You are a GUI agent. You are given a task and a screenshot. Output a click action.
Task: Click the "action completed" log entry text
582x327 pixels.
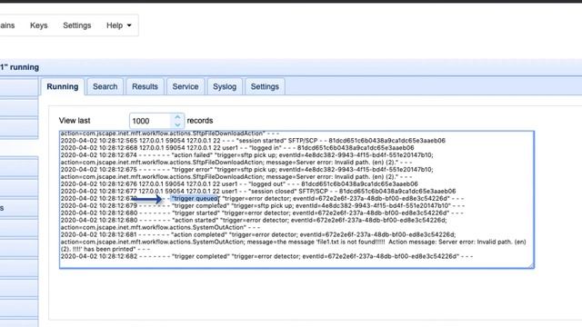click(199, 234)
